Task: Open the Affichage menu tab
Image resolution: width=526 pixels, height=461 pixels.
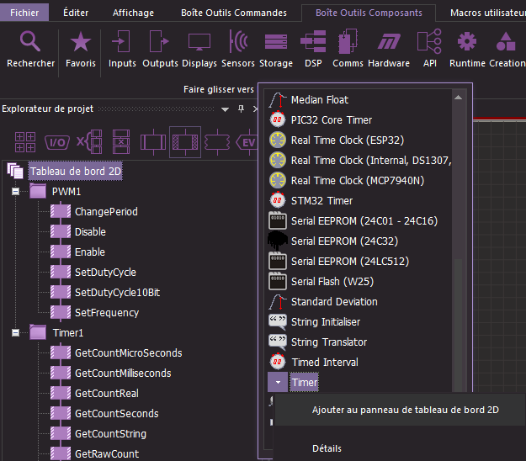Action: pos(133,13)
